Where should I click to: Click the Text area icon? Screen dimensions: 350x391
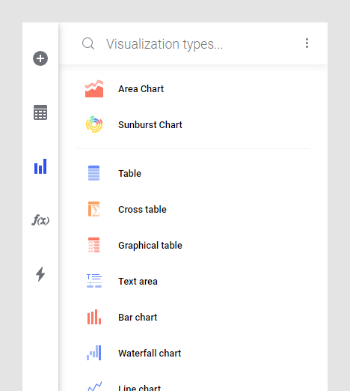pyautogui.click(x=94, y=281)
